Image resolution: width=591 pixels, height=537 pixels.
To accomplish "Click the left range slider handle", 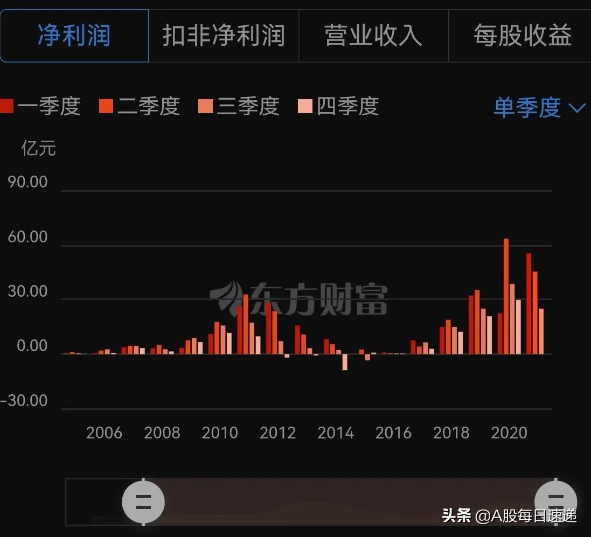I will (x=143, y=502).
